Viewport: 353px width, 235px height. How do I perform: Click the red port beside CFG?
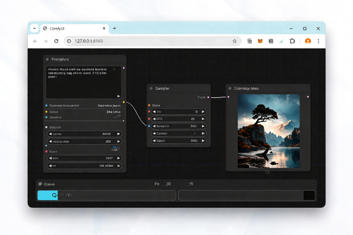(x=149, y=119)
